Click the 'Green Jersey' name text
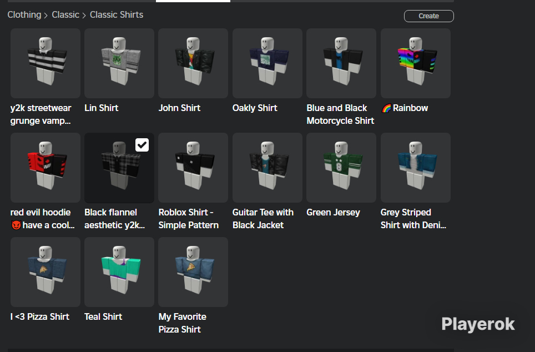Screen dimensions: 535x352 (333, 212)
